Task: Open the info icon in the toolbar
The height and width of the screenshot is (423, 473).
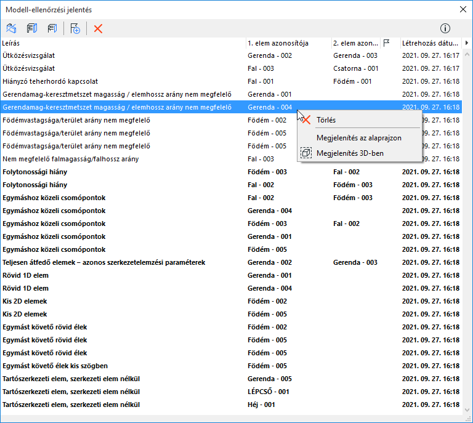Action: point(445,28)
